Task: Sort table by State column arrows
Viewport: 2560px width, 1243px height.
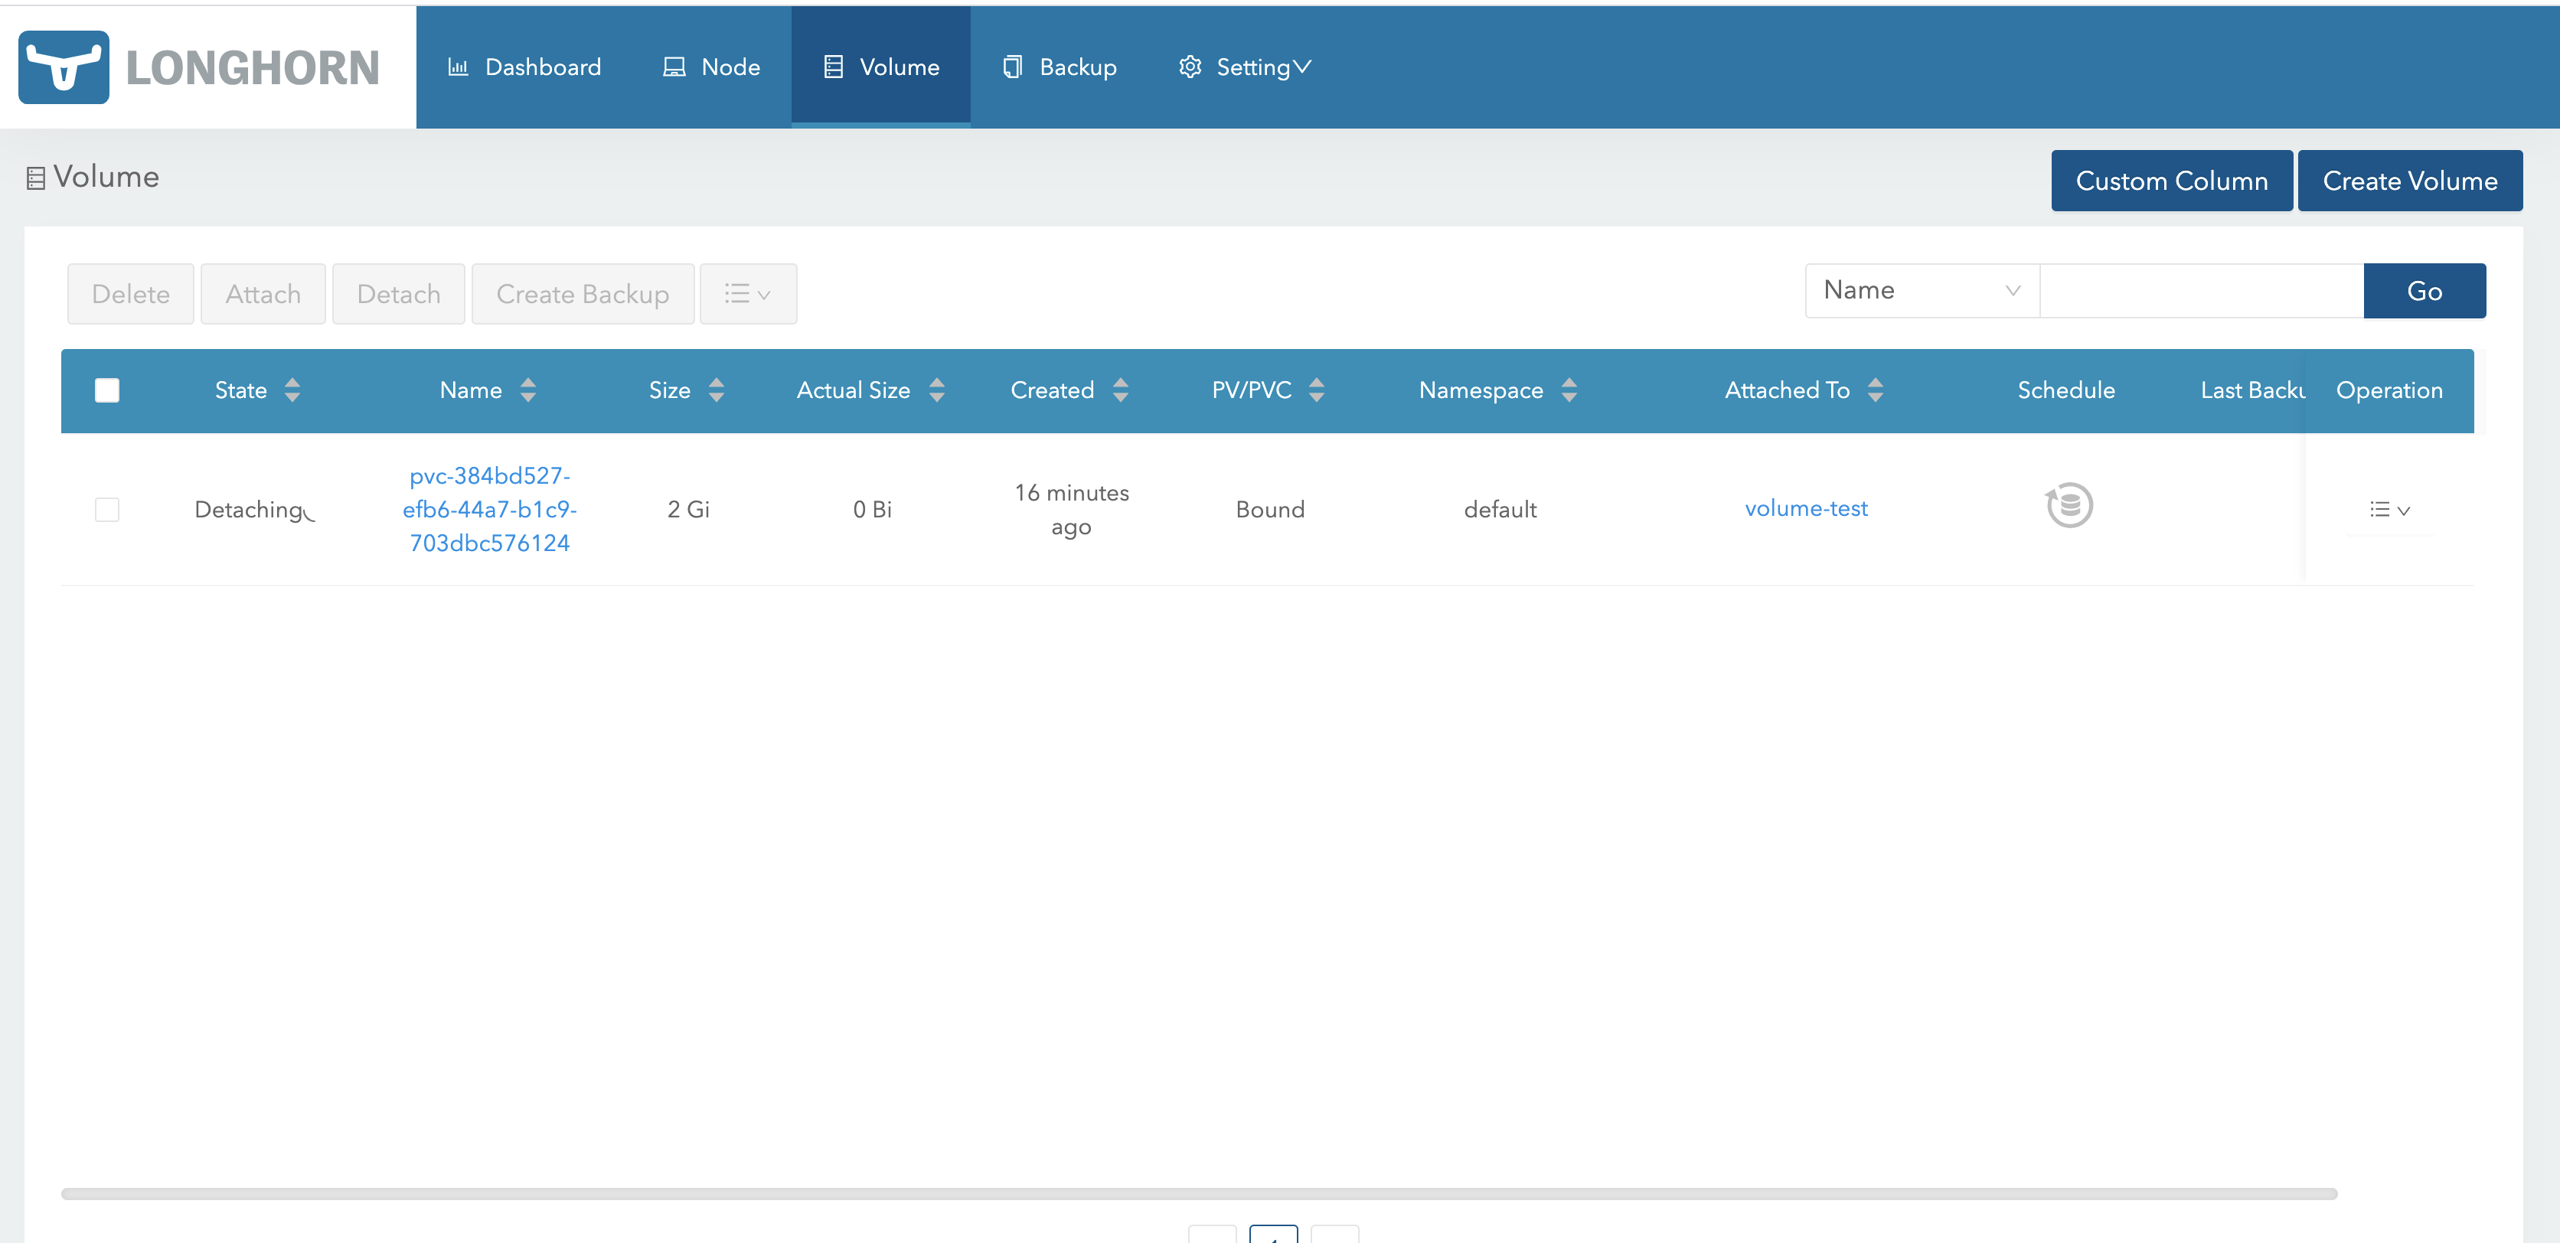Action: pos(292,390)
